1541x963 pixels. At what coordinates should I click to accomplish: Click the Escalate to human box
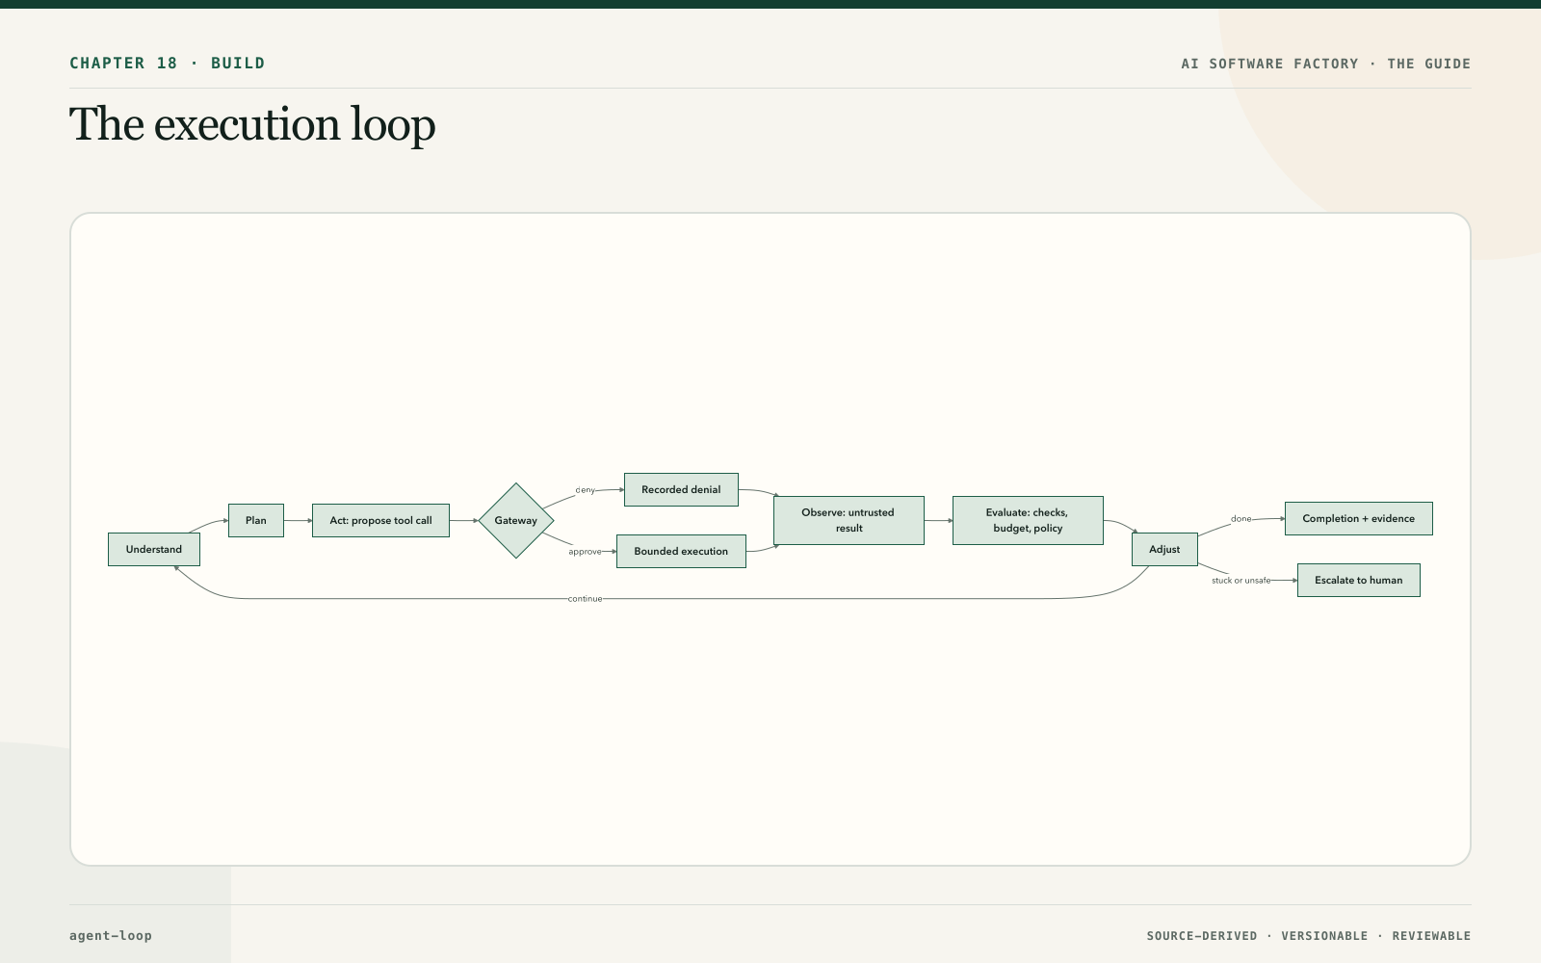tap(1359, 580)
